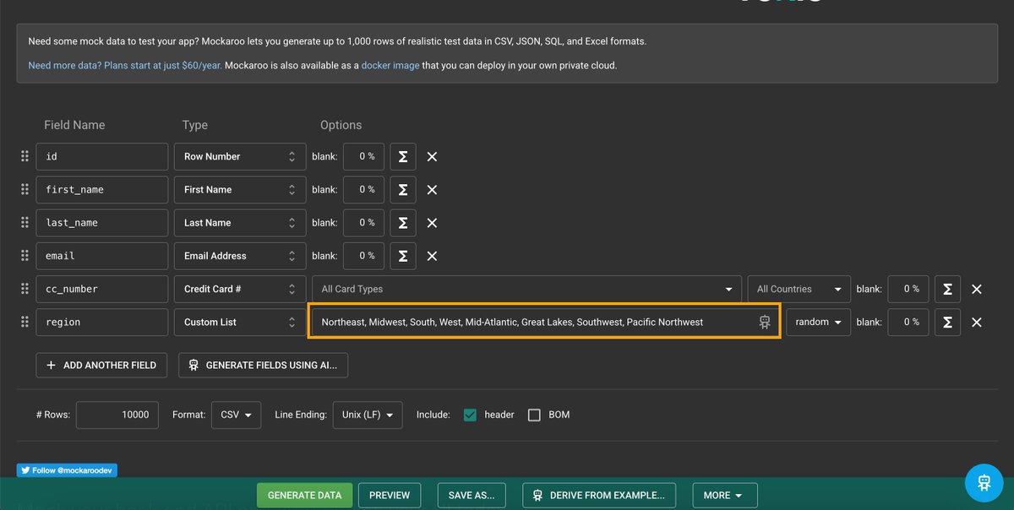Set blank percentage for email field
Image resolution: width=1014 pixels, height=510 pixels.
pos(364,255)
